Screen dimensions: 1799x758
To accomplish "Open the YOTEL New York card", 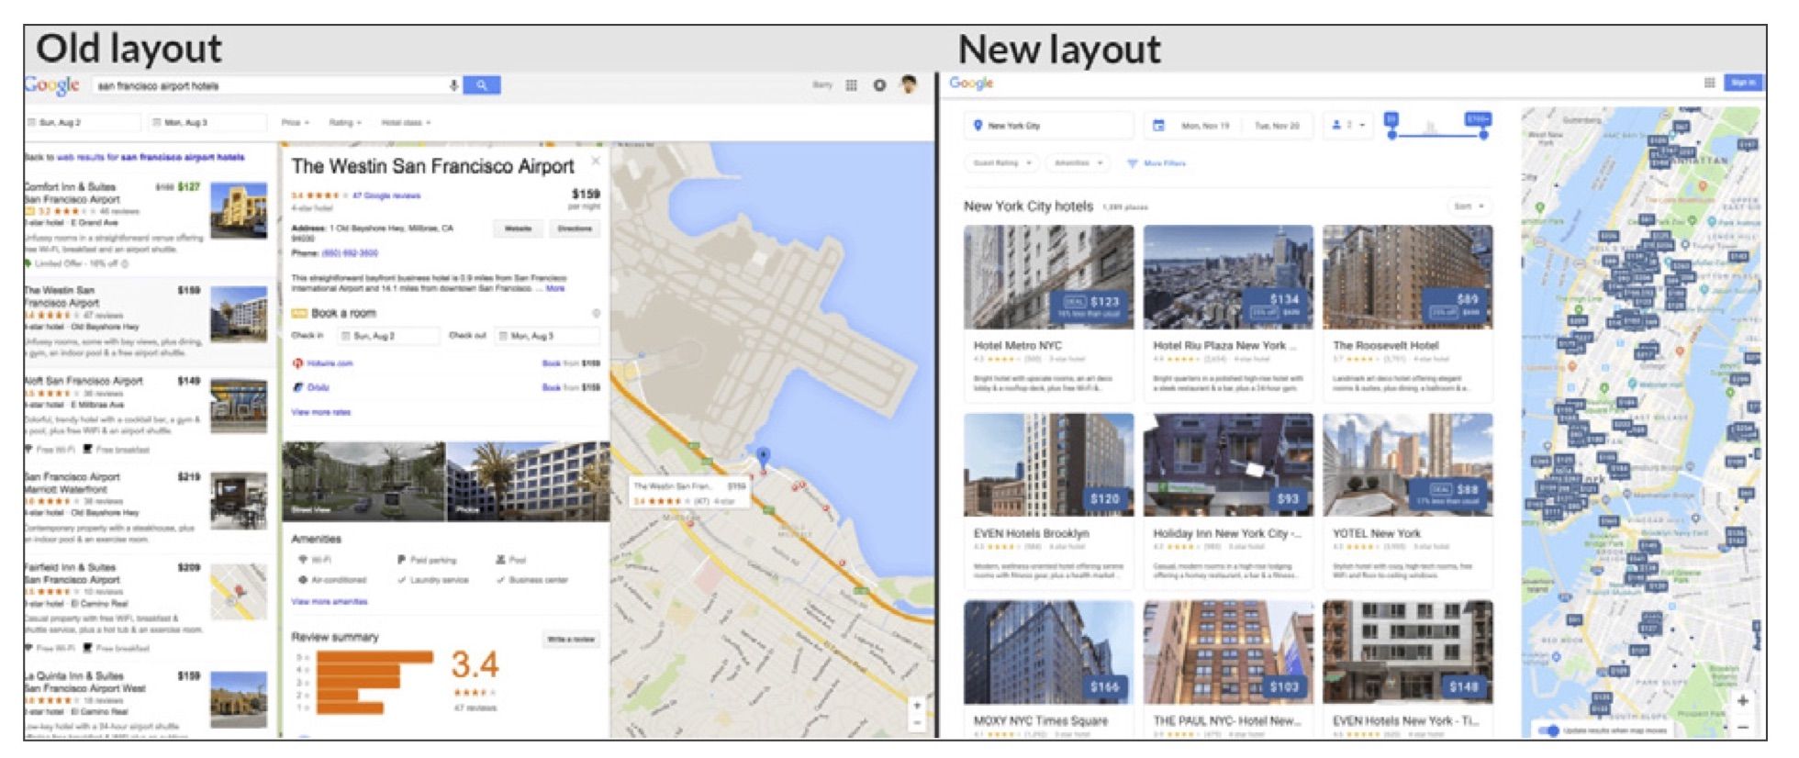I will (1407, 501).
